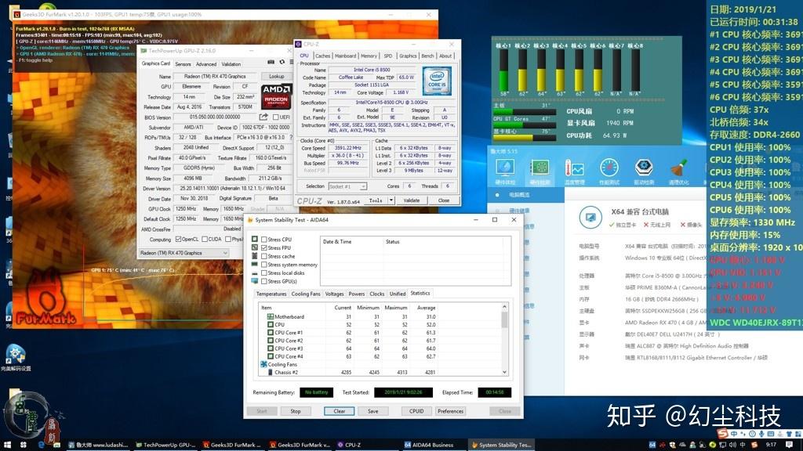
Task: Open the Memory tab in CPU-Z
Action: pos(369,56)
